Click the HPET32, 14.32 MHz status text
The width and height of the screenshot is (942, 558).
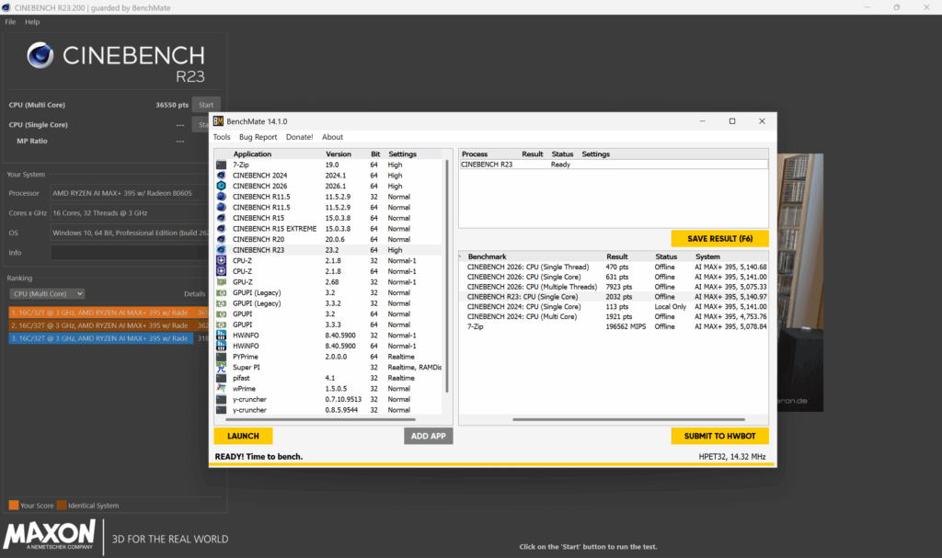pyautogui.click(x=731, y=457)
